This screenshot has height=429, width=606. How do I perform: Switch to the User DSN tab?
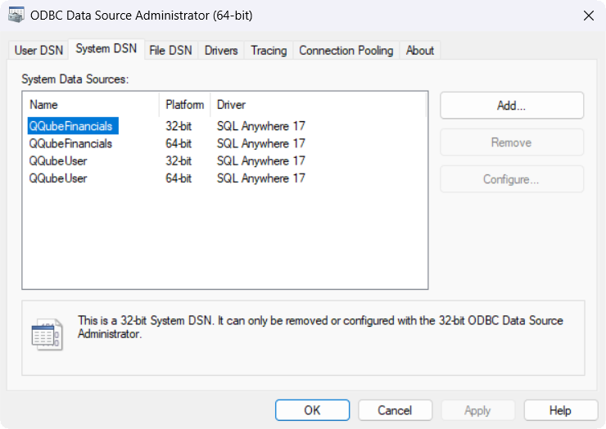click(x=38, y=51)
